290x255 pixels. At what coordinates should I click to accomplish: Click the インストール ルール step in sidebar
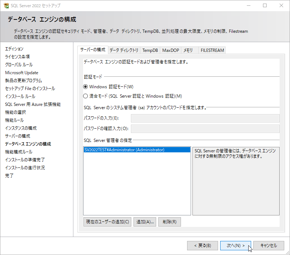20,97
